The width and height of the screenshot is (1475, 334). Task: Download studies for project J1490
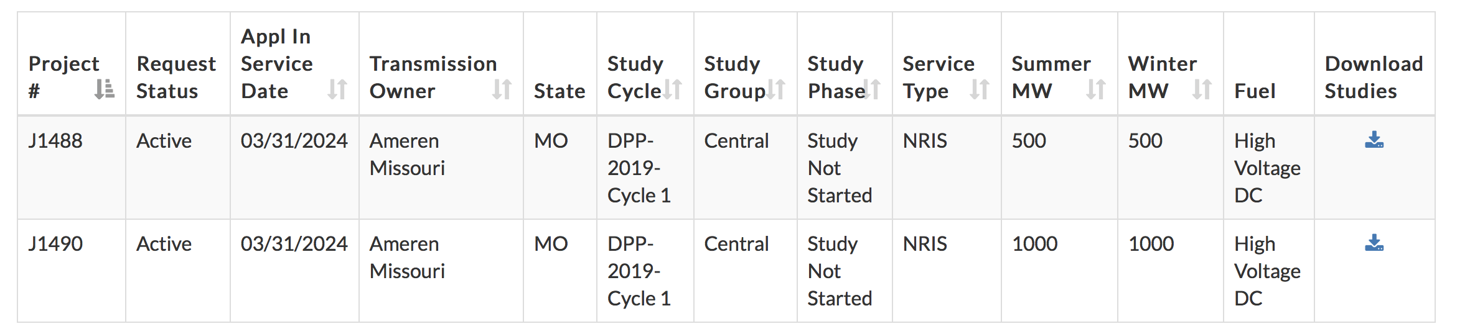[1374, 243]
